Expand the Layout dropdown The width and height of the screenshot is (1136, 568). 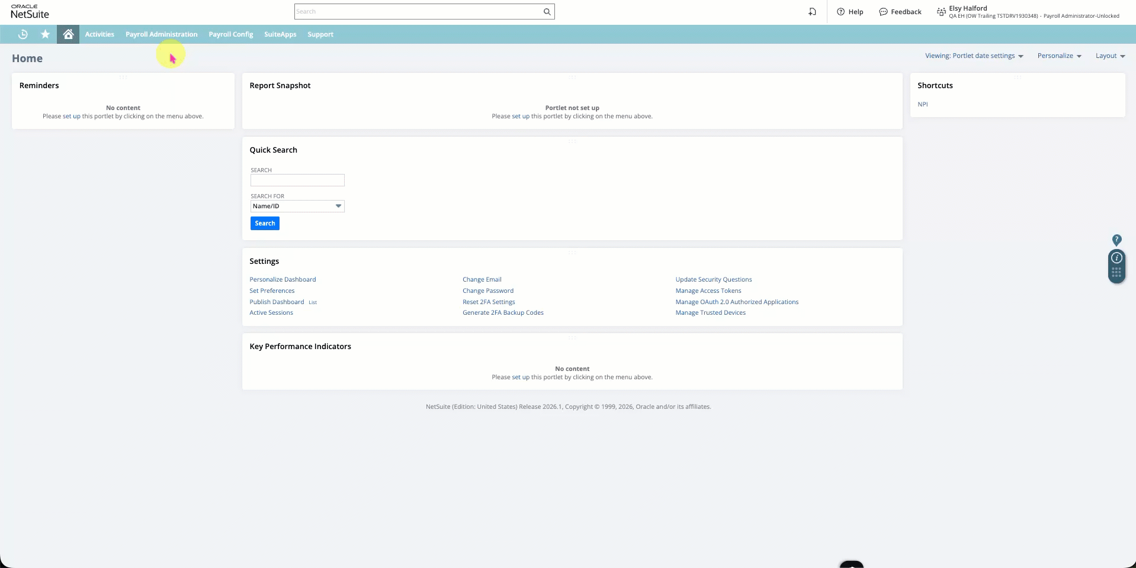point(1111,56)
